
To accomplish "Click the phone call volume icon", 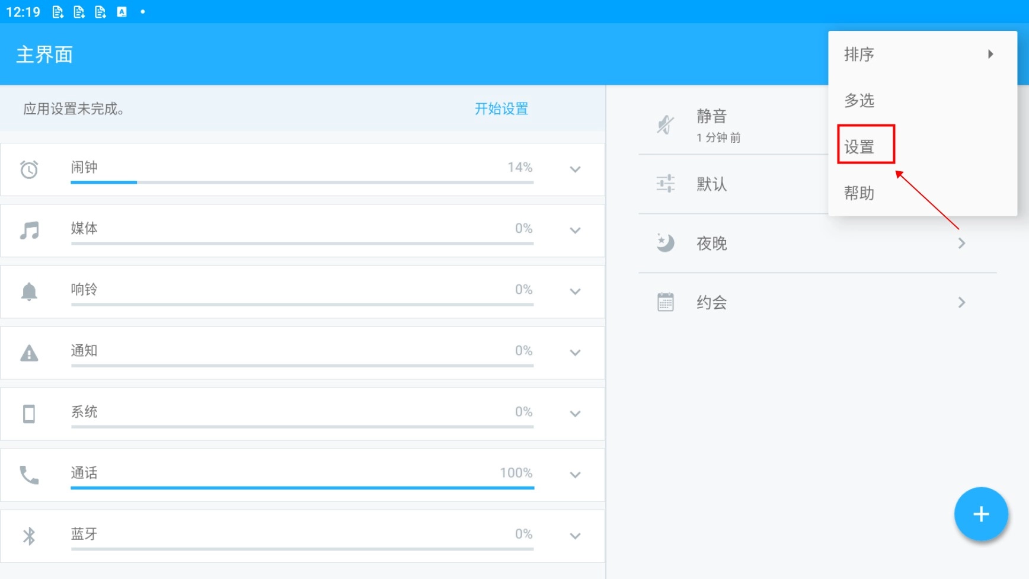I will (x=29, y=475).
